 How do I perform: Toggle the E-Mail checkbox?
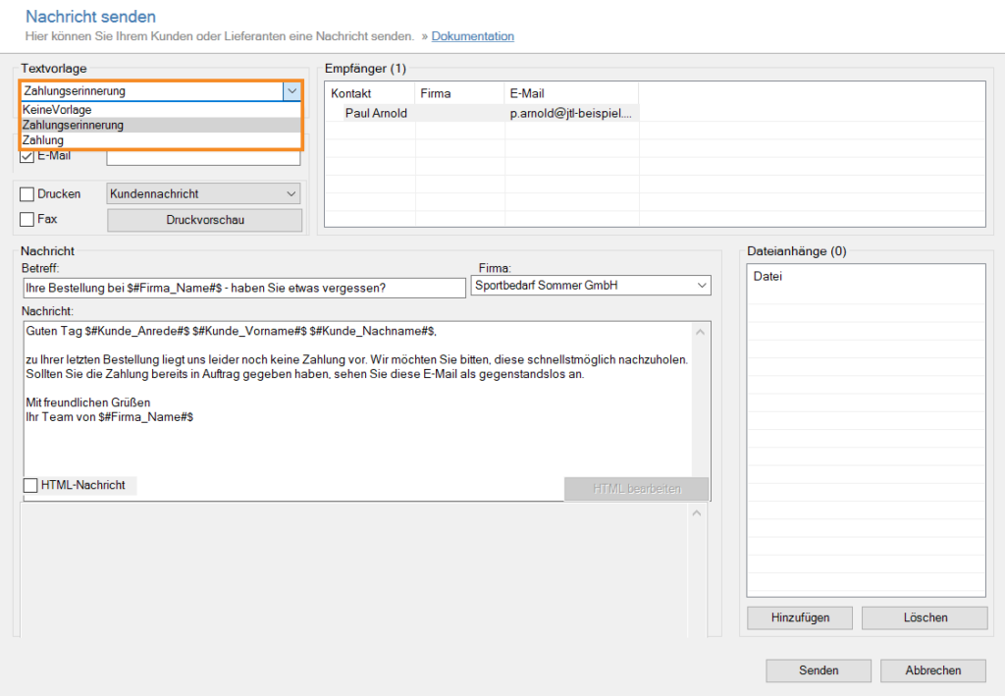pos(27,156)
